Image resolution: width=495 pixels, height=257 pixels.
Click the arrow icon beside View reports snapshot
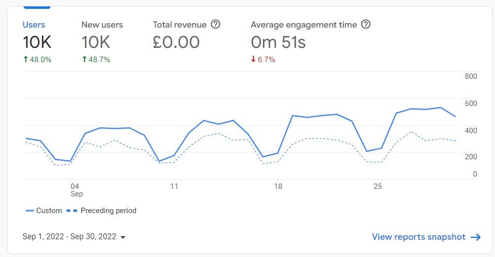476,237
